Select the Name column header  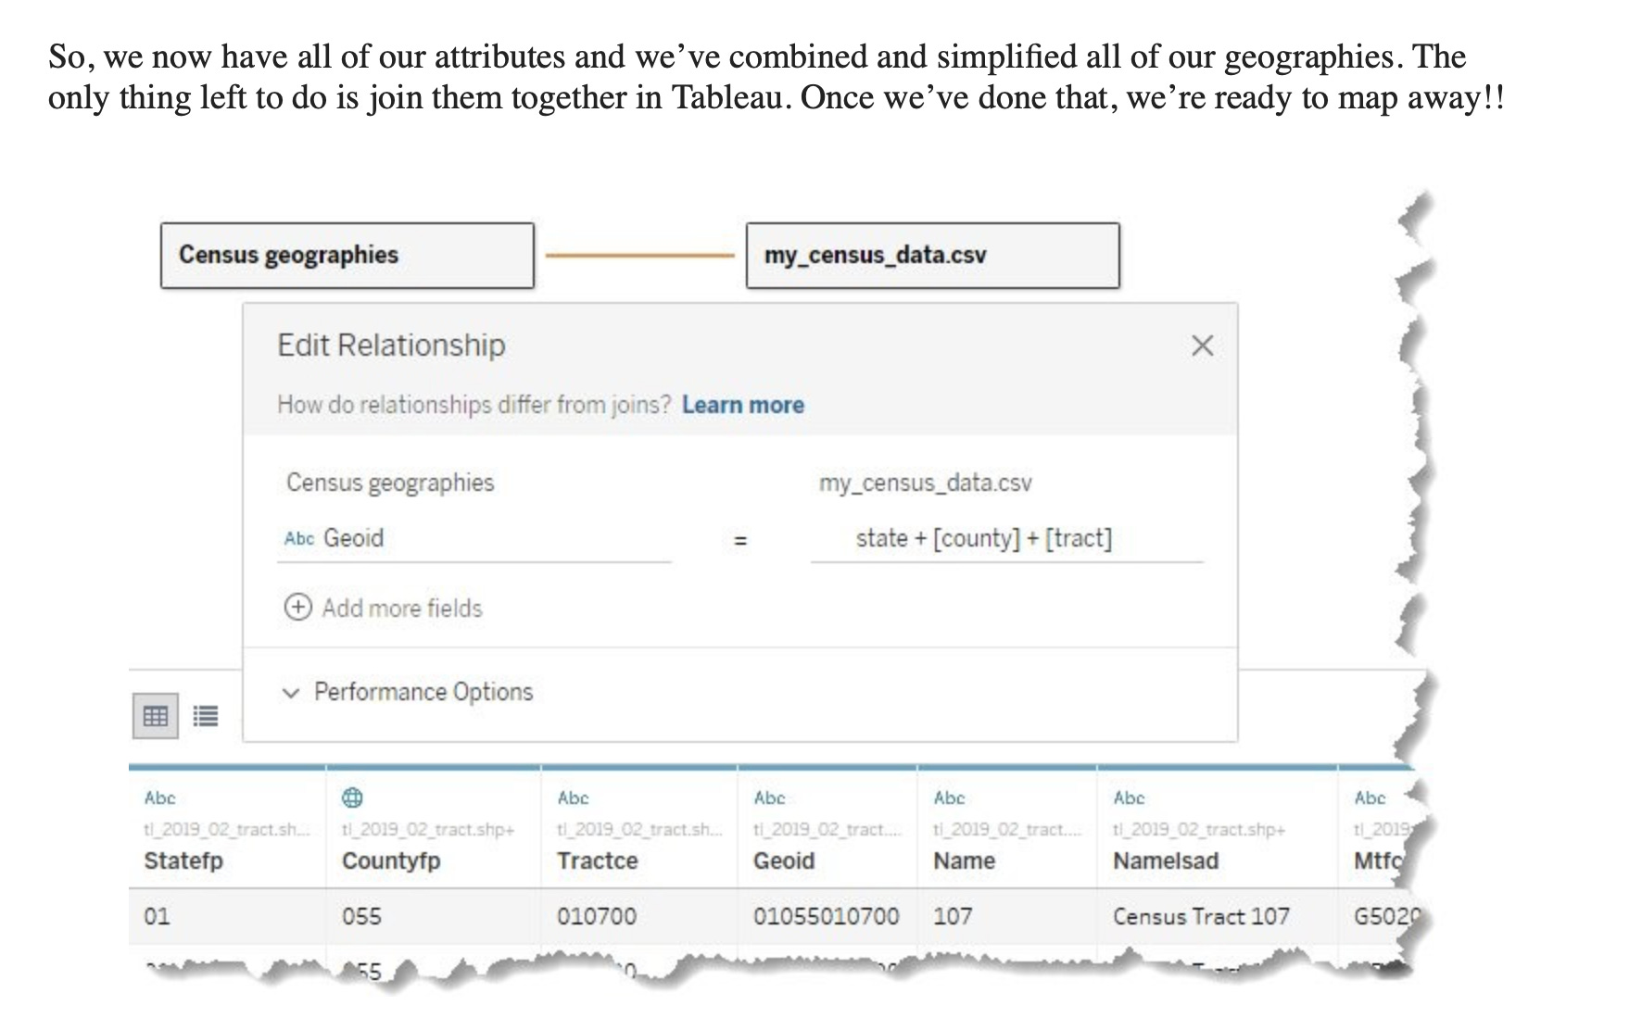pyautogui.click(x=965, y=860)
